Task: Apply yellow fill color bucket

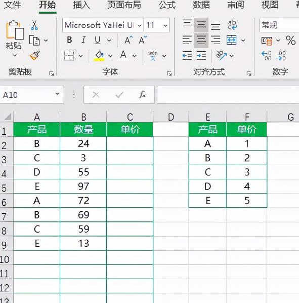Action: (x=99, y=56)
